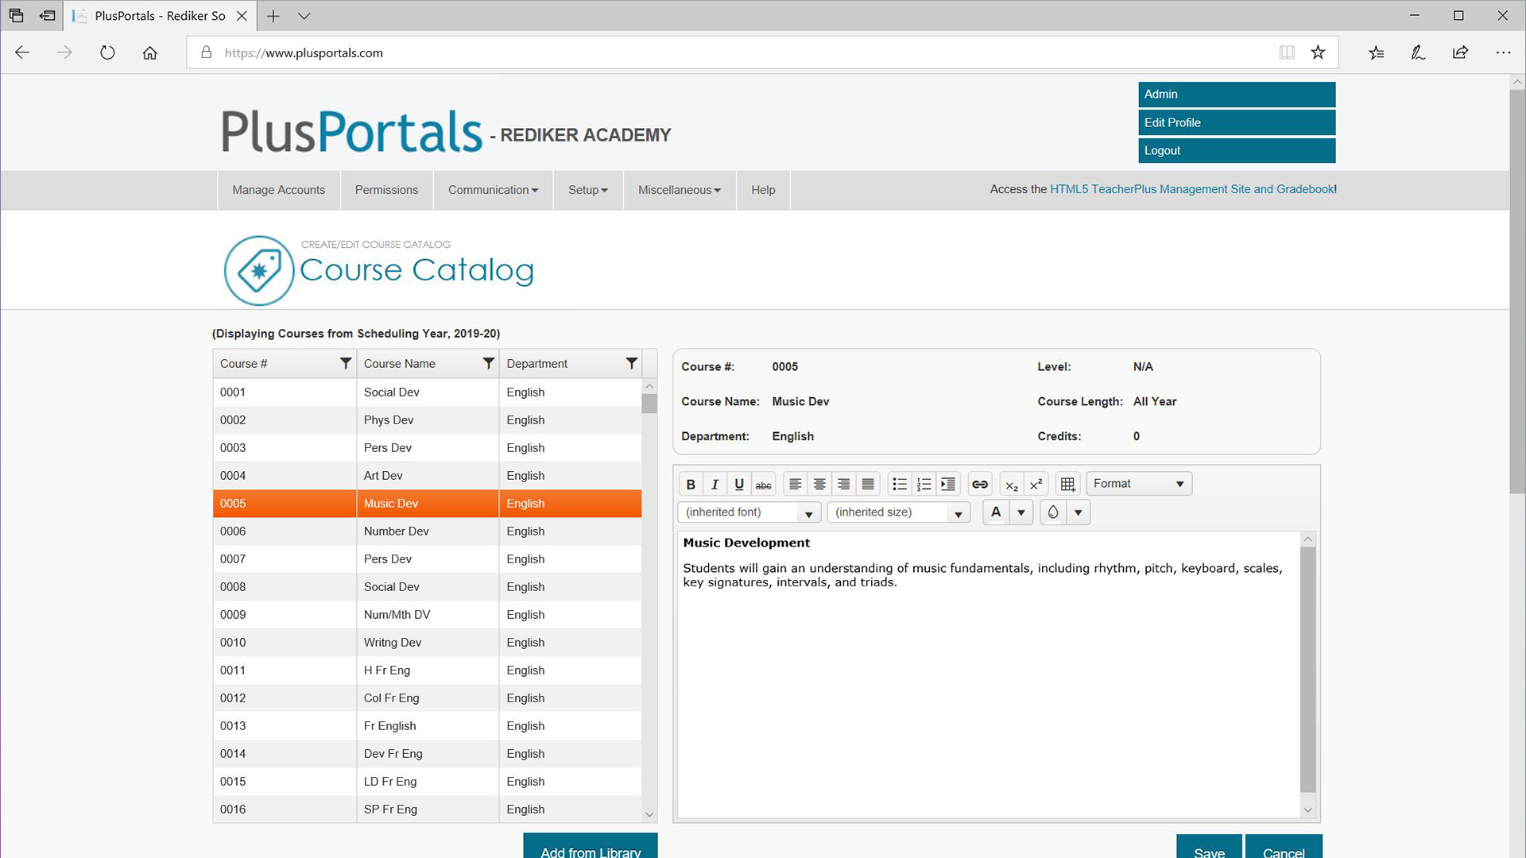The width and height of the screenshot is (1526, 858).
Task: Open the text color picker
Action: coord(1021,512)
